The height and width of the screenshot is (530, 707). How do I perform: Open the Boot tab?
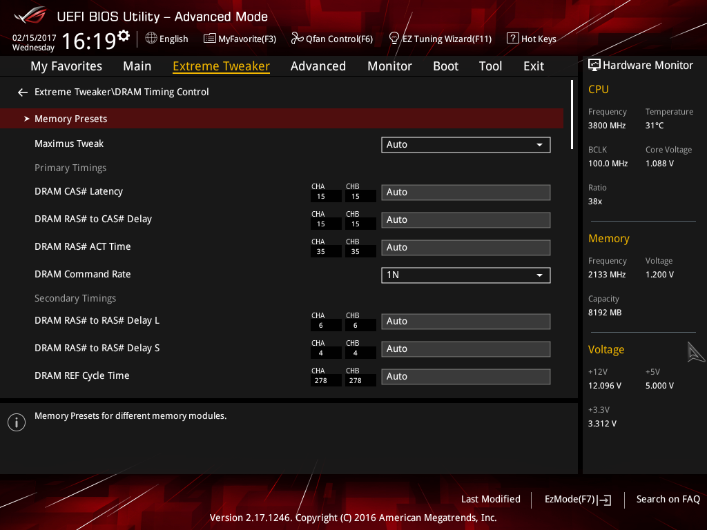point(445,66)
